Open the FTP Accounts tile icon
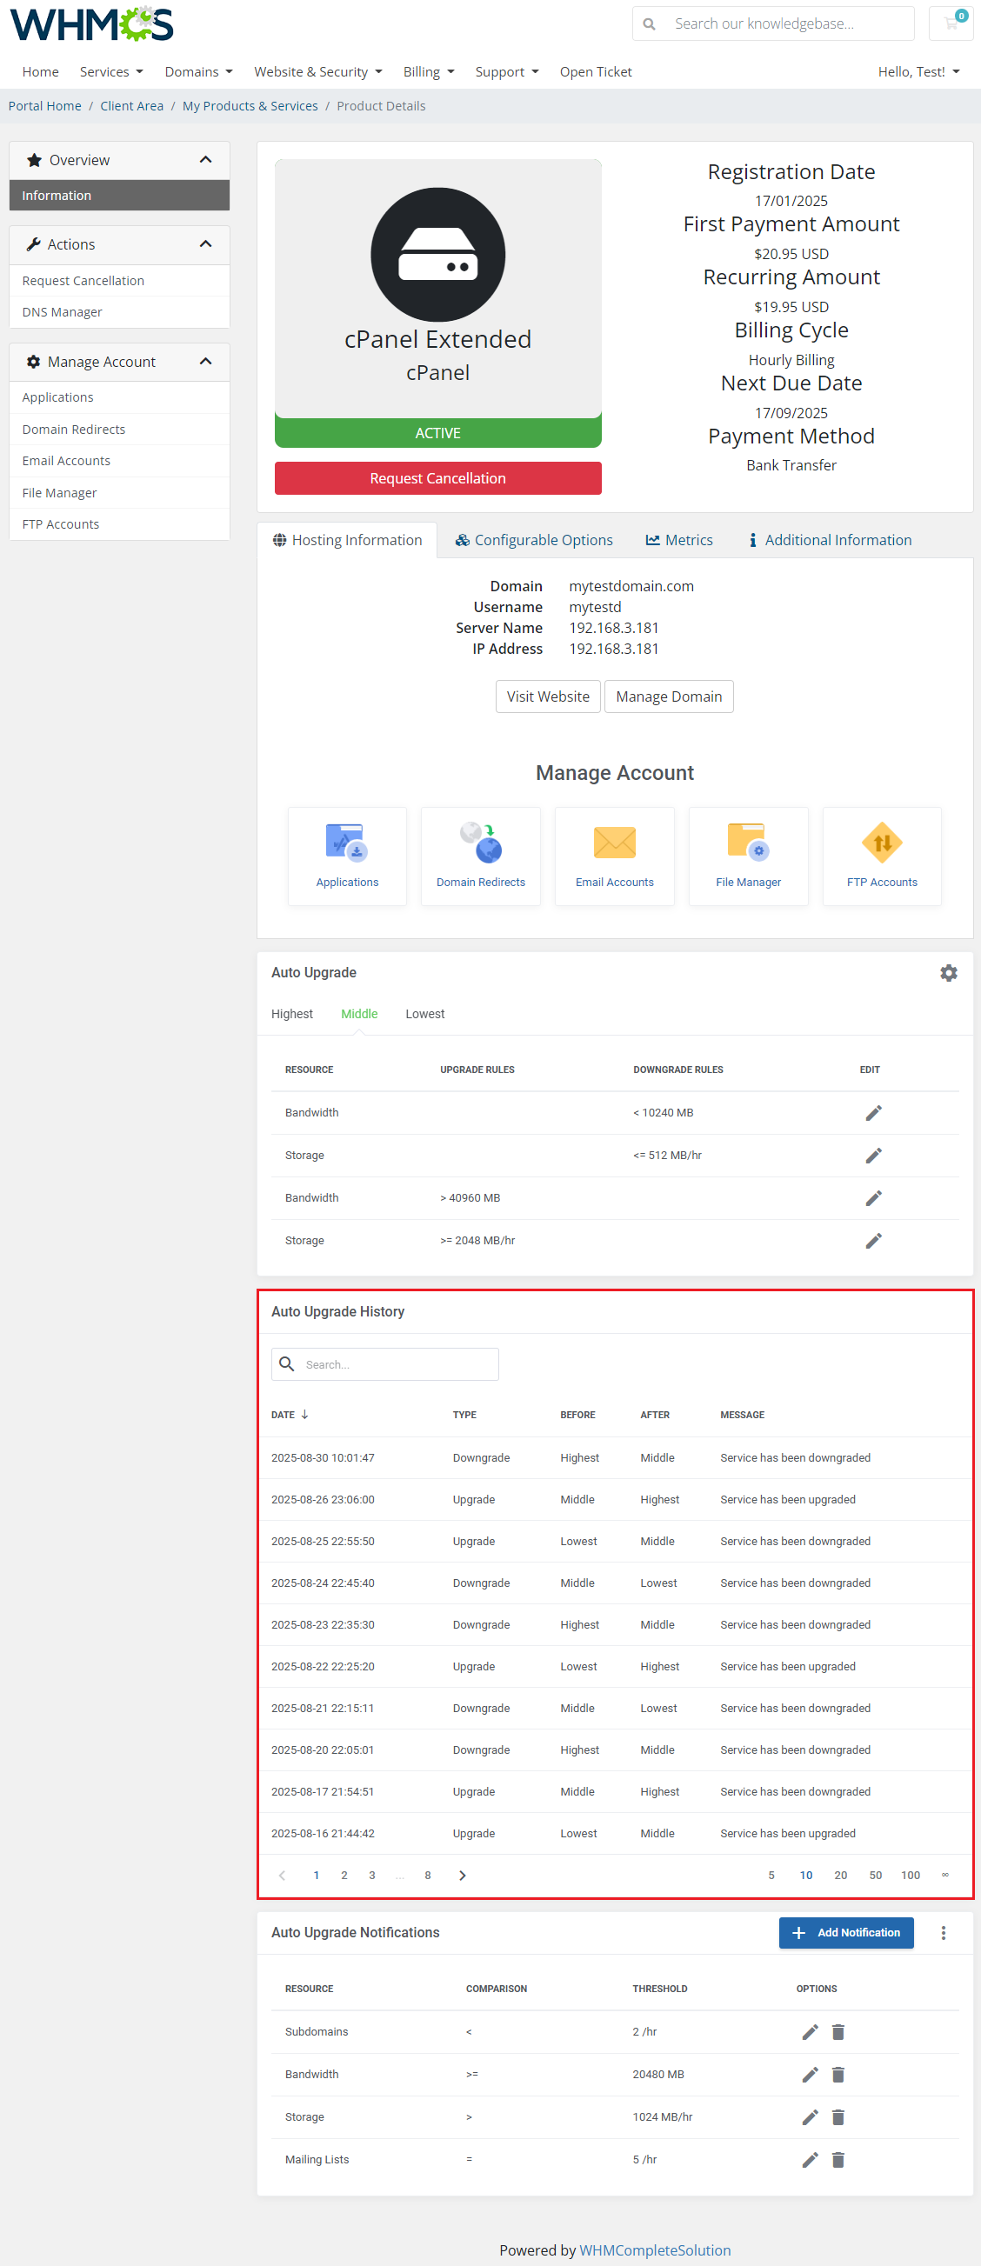The width and height of the screenshot is (981, 2266). click(882, 843)
